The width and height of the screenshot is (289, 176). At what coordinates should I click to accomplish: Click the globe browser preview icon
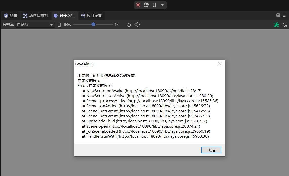tap(146, 5)
